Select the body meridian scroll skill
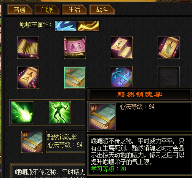The width and height of the screenshot is (192, 178). point(28,78)
